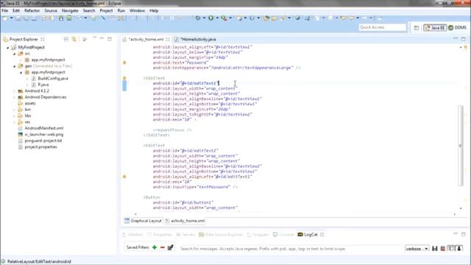Click the editor vertical scrollbar thumb
This screenshot has height=265, width=471.
[x=461, y=146]
